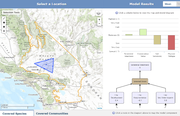Screen dimensions: 180x116
Task: Click the info icon above the chart
Action: pos(117,13)
